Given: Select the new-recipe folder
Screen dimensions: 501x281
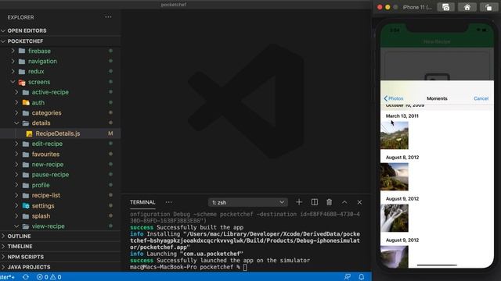Looking at the screenshot, I should tap(48, 165).
